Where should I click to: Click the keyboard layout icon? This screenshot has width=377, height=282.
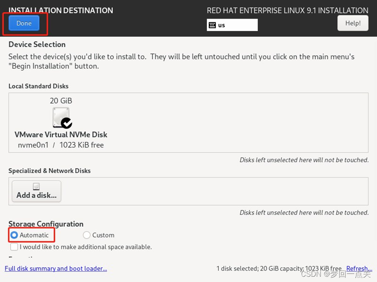coord(212,25)
